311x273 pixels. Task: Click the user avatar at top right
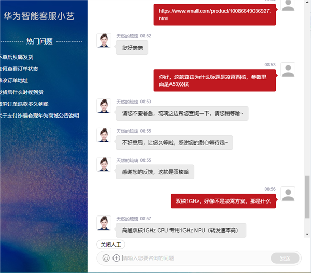click(288, 5)
